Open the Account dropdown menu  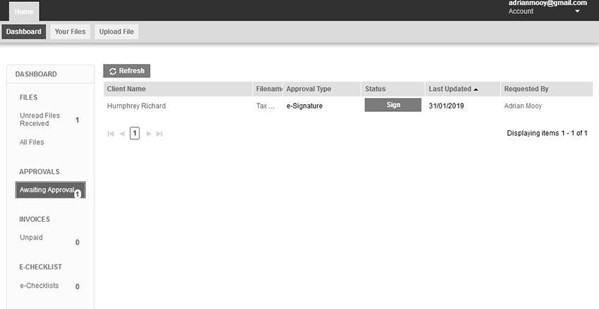pyautogui.click(x=548, y=12)
